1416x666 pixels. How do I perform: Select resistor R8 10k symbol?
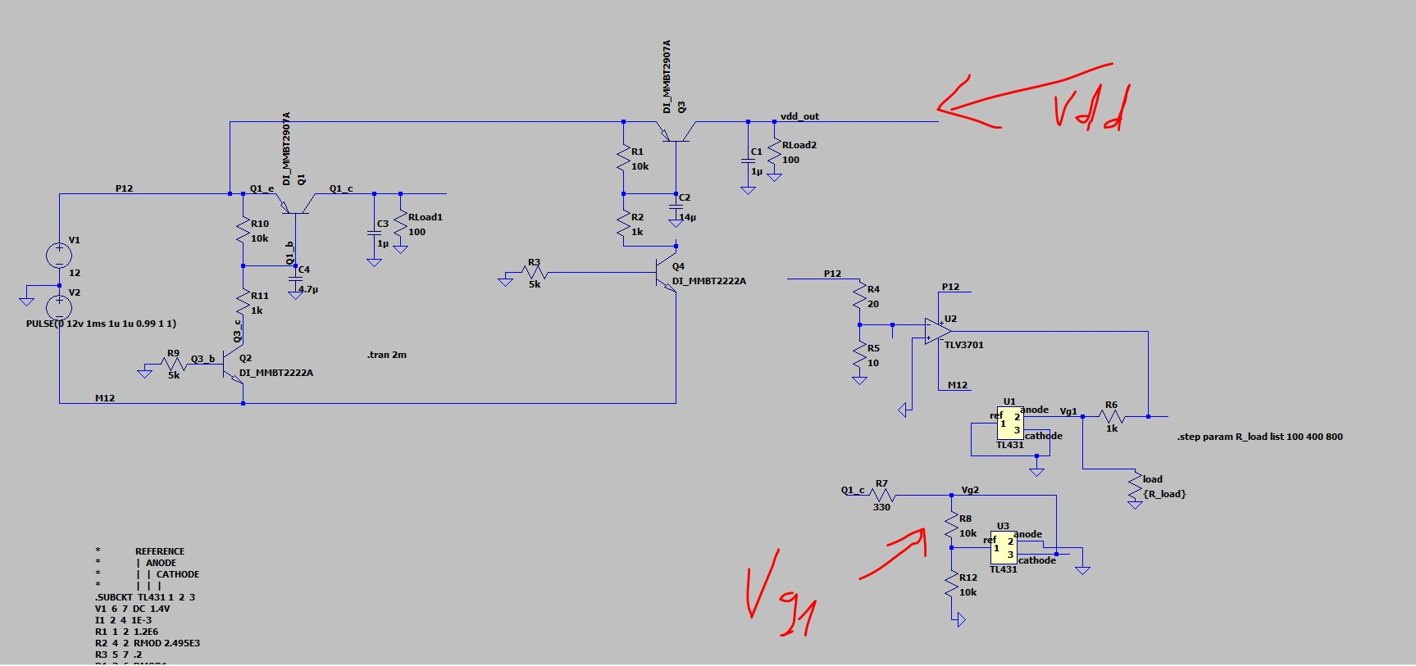click(x=951, y=525)
